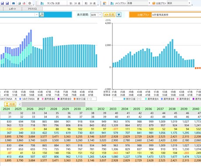
Task: Click the plan icon next to メインプラン
Action: point(112,3)
